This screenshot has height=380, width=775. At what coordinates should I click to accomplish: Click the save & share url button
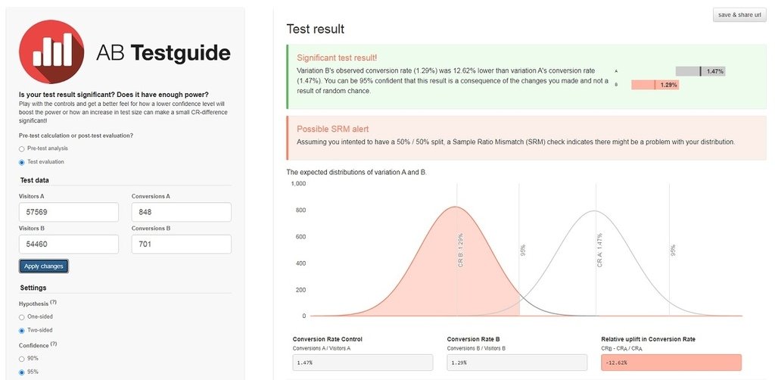[739, 15]
